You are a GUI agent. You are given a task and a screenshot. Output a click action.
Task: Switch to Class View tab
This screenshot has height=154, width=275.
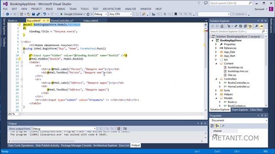point(256,110)
